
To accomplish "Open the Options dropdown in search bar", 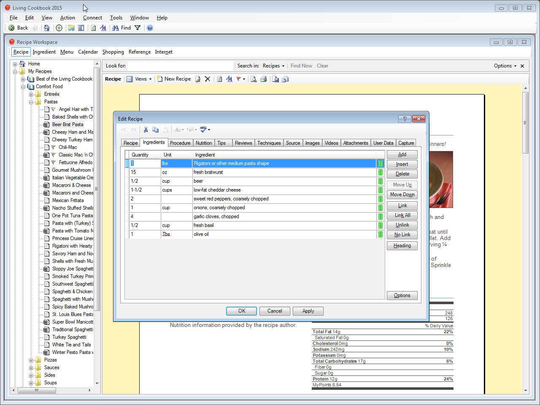I will (x=505, y=66).
